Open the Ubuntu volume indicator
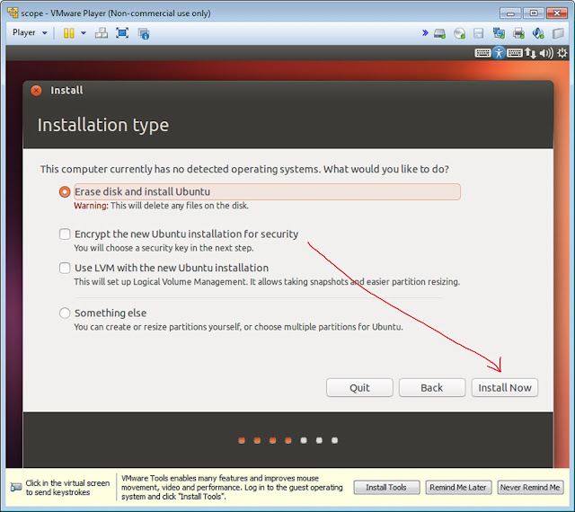The width and height of the screenshot is (575, 512). 546,54
